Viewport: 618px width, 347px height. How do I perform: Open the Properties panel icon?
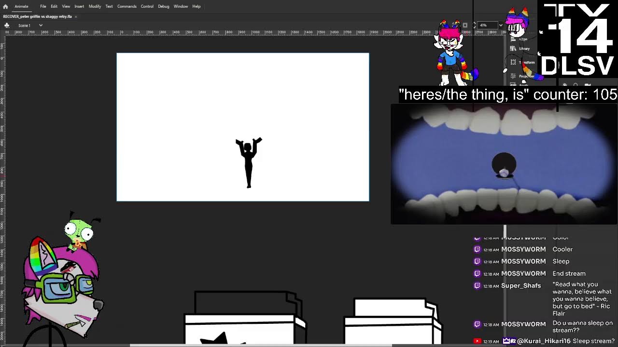(x=513, y=76)
